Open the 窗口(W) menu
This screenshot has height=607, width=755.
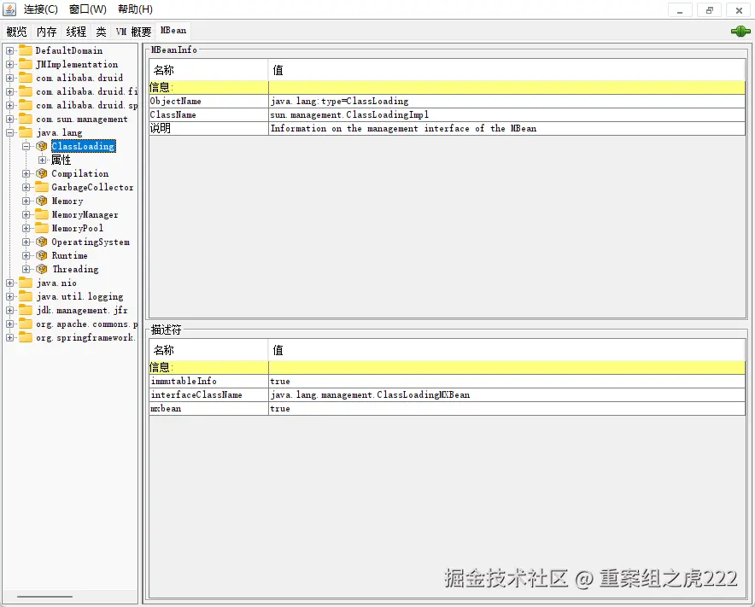88,9
